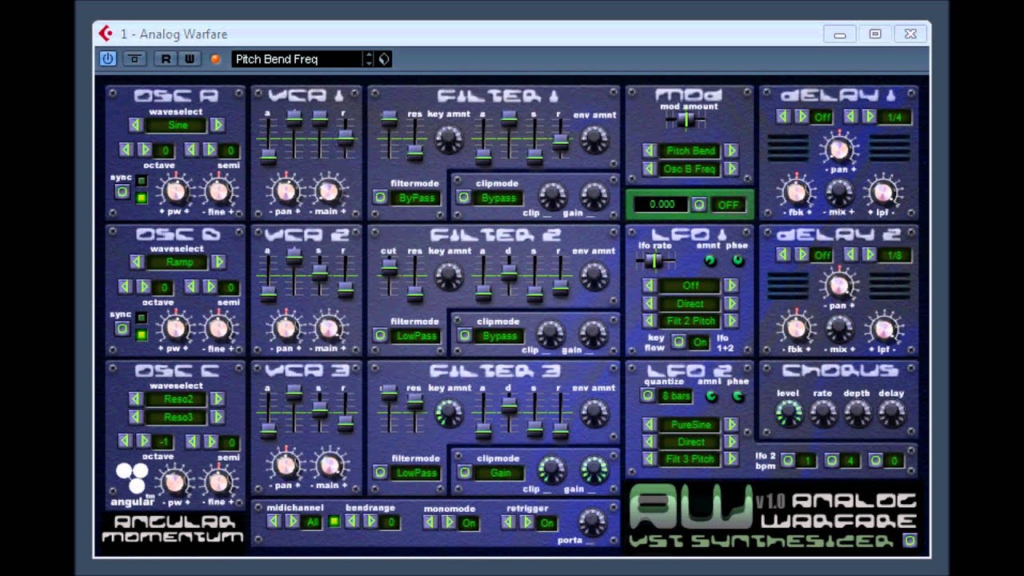
Task: Click the VCA 1 pan knob
Action: [286, 191]
